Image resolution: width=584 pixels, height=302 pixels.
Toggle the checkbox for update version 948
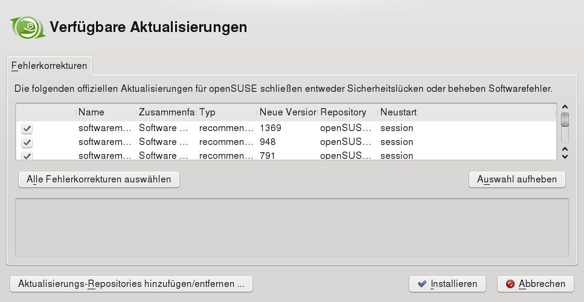point(27,143)
